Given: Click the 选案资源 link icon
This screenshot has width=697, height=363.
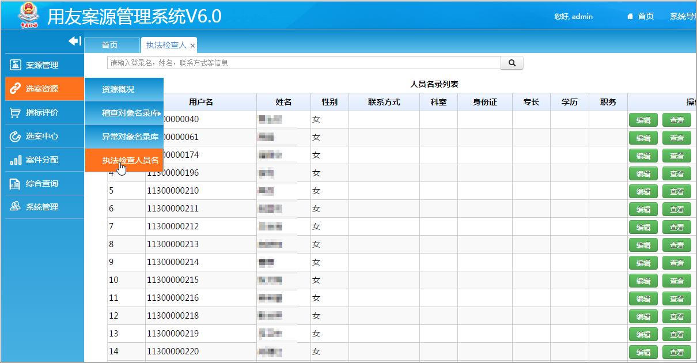Looking at the screenshot, I should point(16,89).
